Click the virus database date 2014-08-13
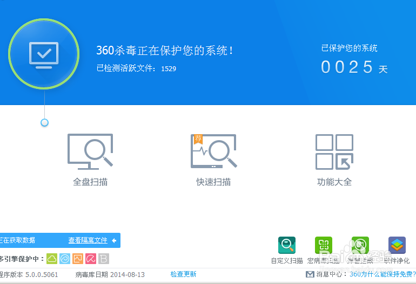416x284 pixels. tap(128, 274)
